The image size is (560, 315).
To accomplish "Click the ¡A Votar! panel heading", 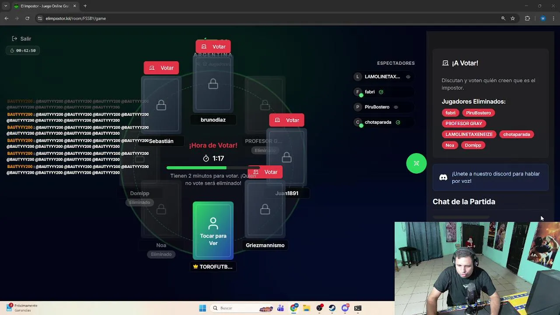I will [x=465, y=63].
